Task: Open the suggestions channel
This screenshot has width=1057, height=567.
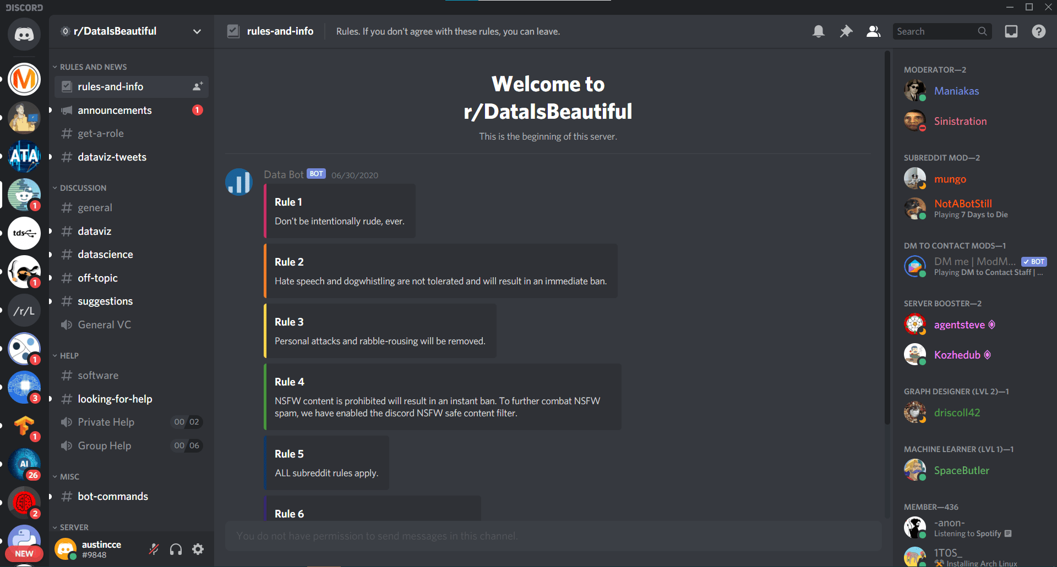Action: coord(132,301)
